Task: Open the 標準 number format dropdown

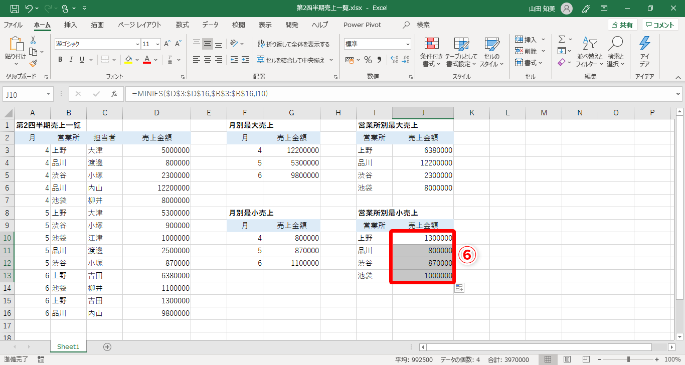Action: (x=408, y=44)
